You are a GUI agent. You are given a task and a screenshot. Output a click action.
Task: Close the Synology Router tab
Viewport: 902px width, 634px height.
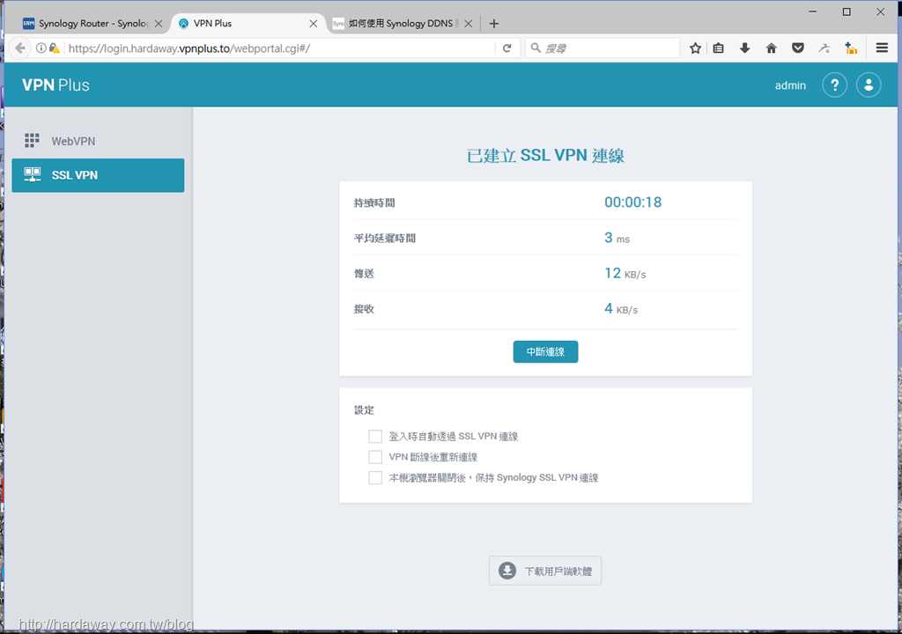pyautogui.click(x=159, y=24)
